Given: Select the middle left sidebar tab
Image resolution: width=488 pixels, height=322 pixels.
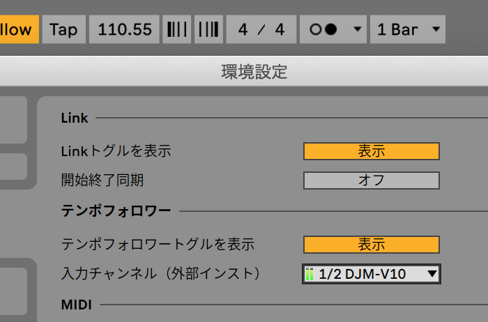Looking at the screenshot, I should click(13, 167).
